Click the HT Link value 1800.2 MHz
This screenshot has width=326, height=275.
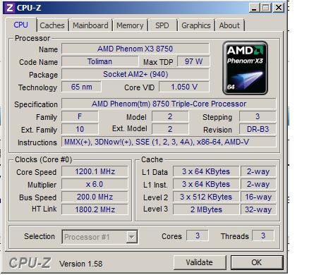pyautogui.click(x=95, y=209)
